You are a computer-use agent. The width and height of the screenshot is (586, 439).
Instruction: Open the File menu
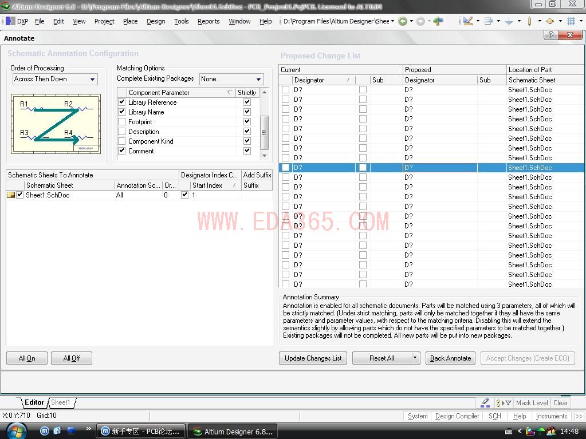40,21
